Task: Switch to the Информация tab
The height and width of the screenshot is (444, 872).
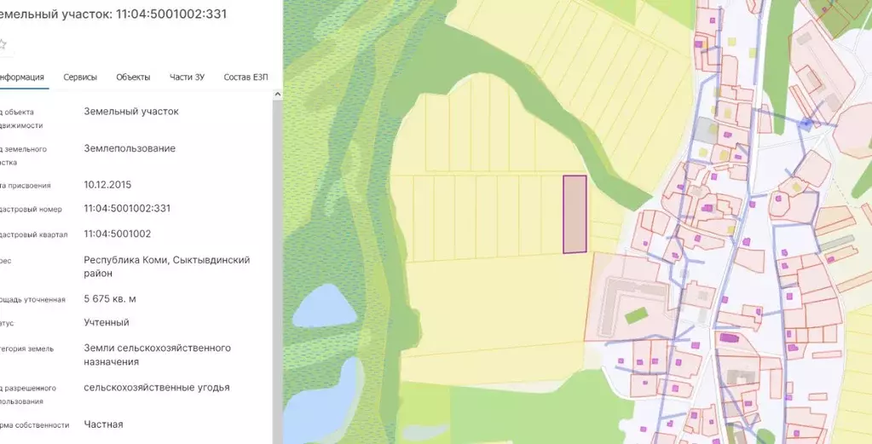Action: (x=21, y=78)
